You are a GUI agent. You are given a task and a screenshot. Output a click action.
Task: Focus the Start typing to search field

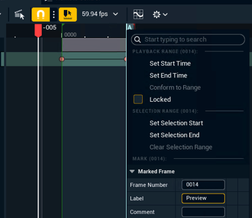point(188,39)
